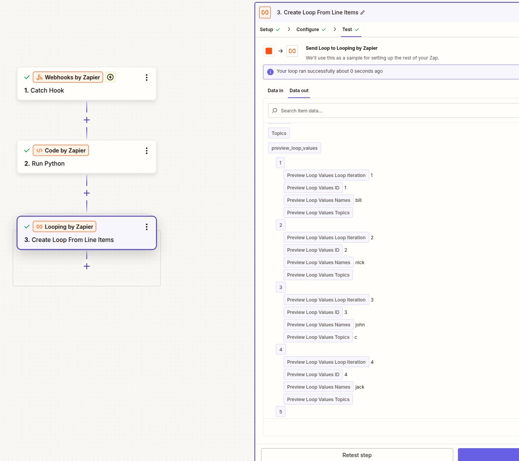Open the Data out tab
The height and width of the screenshot is (461, 519).
point(299,91)
